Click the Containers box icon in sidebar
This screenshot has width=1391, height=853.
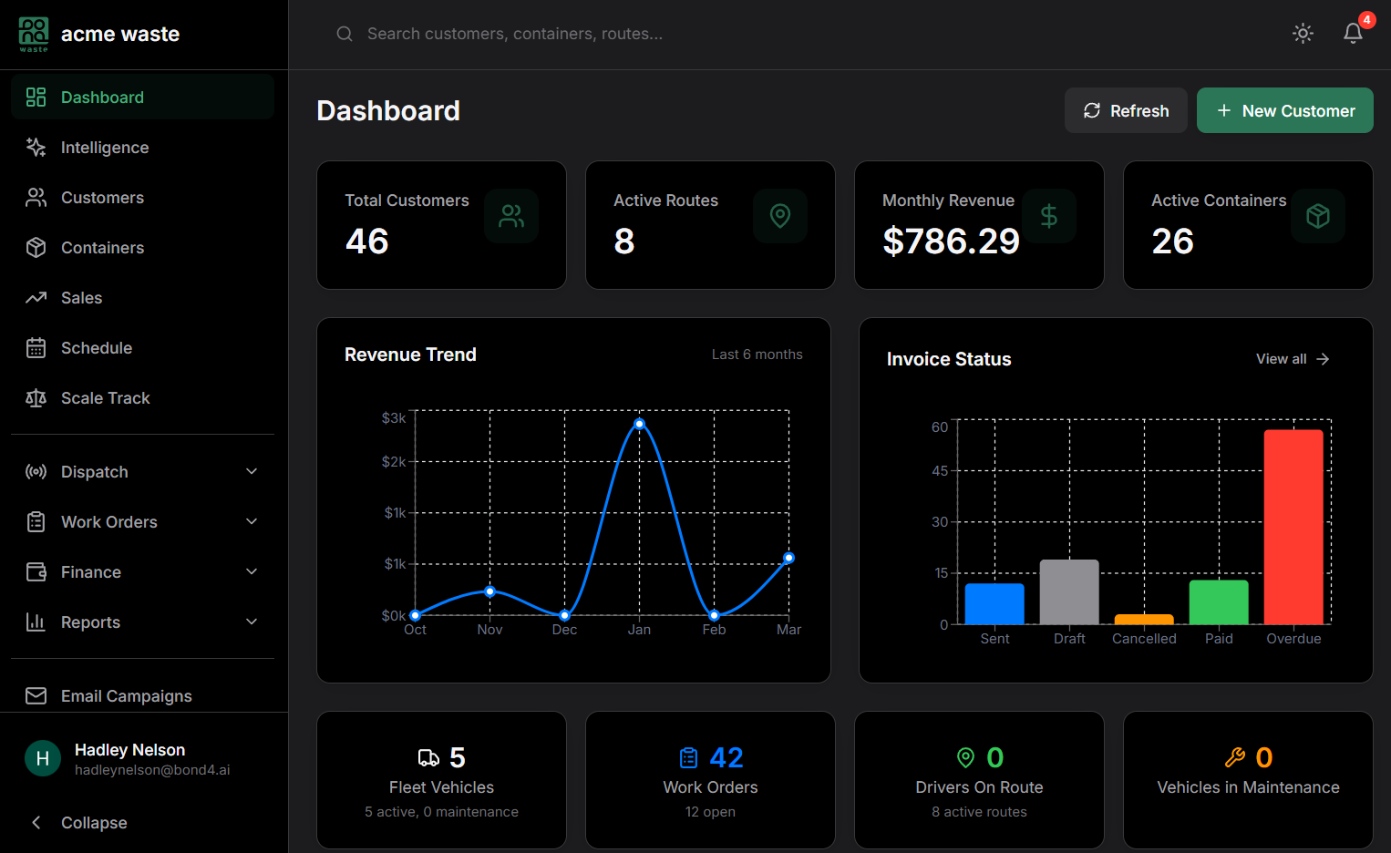tap(36, 247)
